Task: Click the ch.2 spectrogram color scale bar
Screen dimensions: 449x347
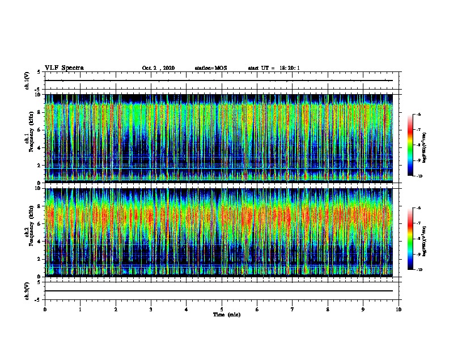Action: pos(410,239)
